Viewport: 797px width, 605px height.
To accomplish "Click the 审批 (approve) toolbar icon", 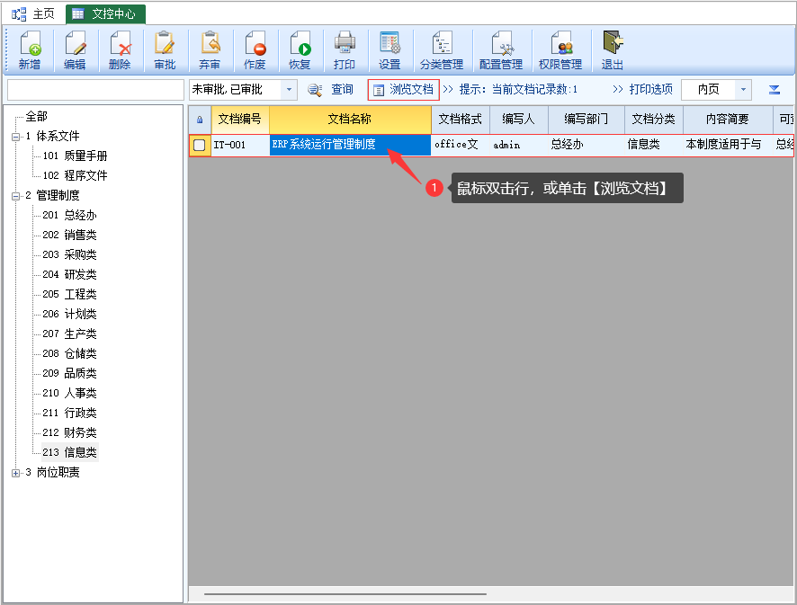I will [165, 49].
